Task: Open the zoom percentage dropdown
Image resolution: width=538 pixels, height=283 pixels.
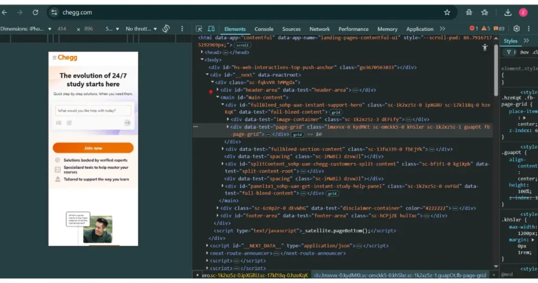Action: point(112,29)
